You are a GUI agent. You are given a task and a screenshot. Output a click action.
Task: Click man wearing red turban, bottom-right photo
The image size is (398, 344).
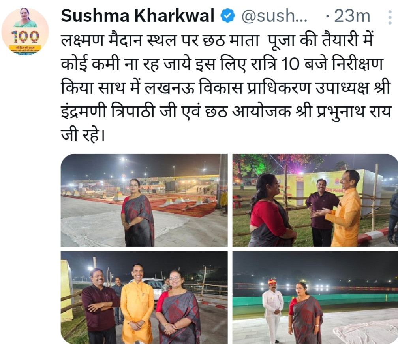272,310
